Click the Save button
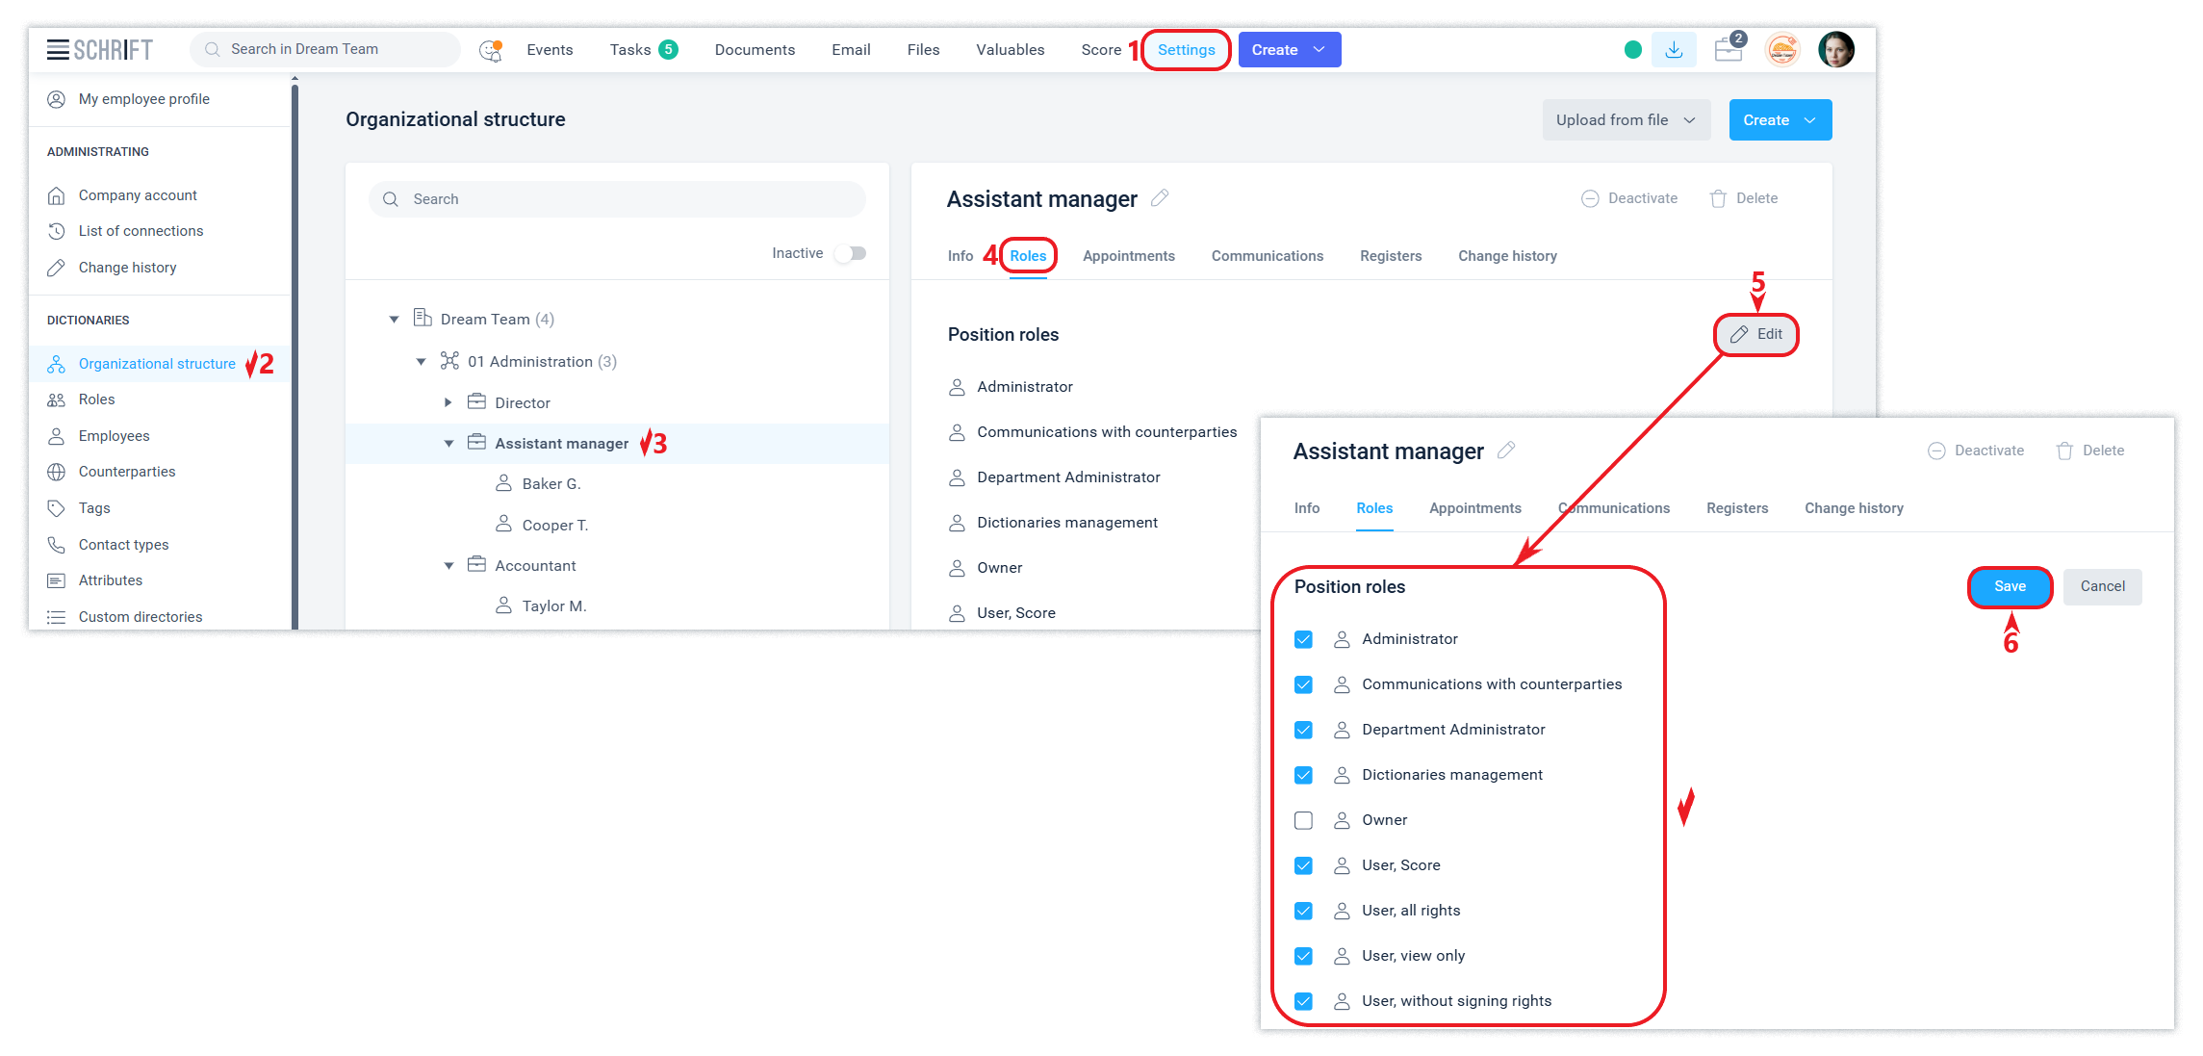The width and height of the screenshot is (2203, 1056). click(2010, 586)
